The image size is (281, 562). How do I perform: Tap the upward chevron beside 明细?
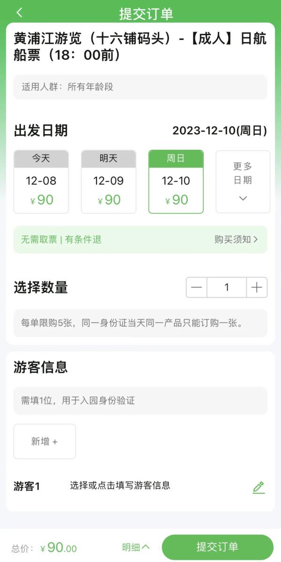click(x=145, y=547)
